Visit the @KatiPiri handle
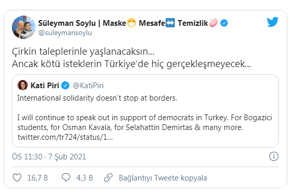This screenshot has width=295, height=195. click(88, 86)
